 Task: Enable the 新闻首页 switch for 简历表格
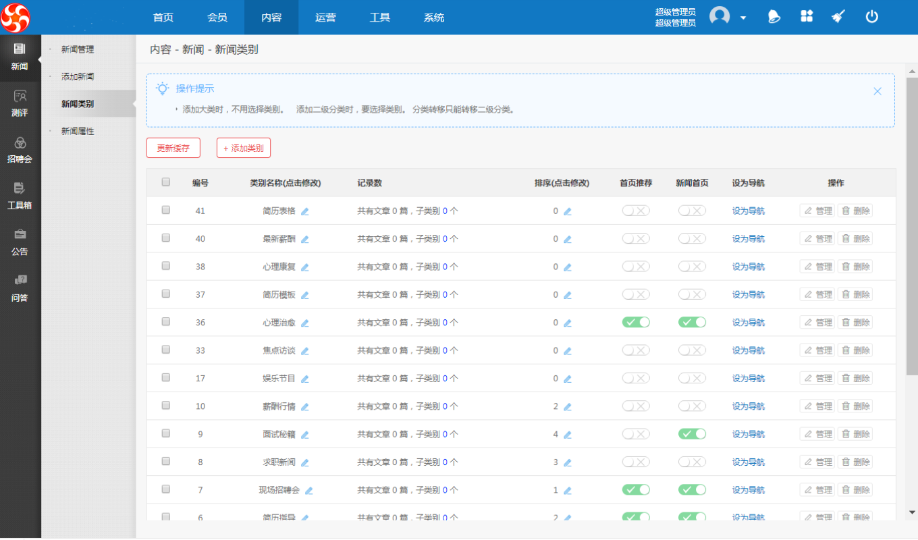(x=691, y=210)
